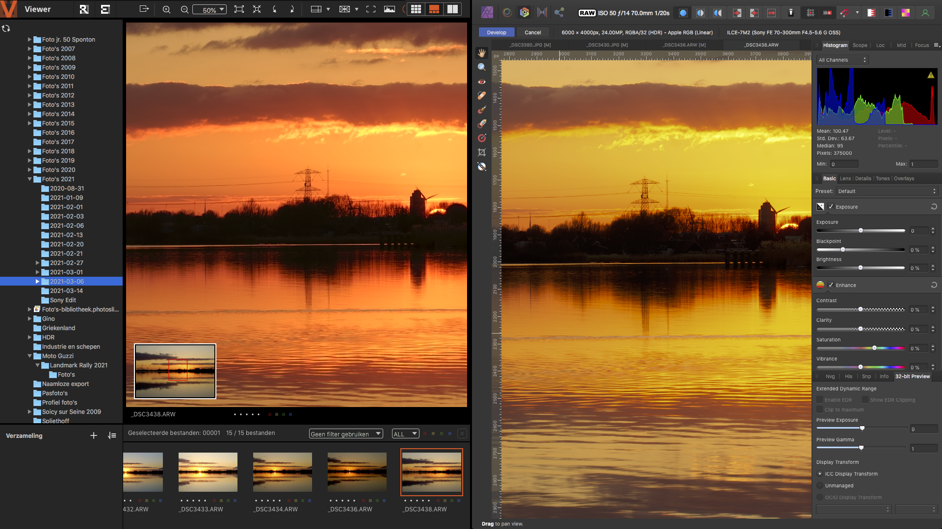This screenshot has width=942, height=529.
Task: Toggle Viewer full screen icon
Action: (371, 9)
